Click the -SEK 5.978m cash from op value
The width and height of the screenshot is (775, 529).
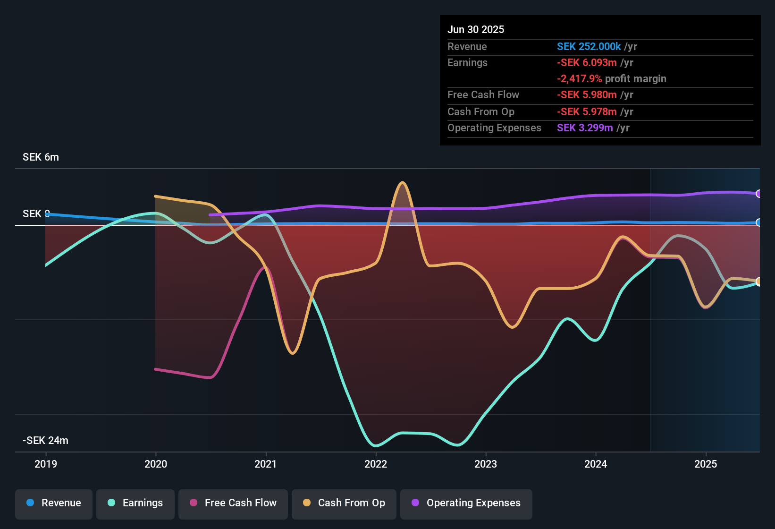pyautogui.click(x=587, y=111)
